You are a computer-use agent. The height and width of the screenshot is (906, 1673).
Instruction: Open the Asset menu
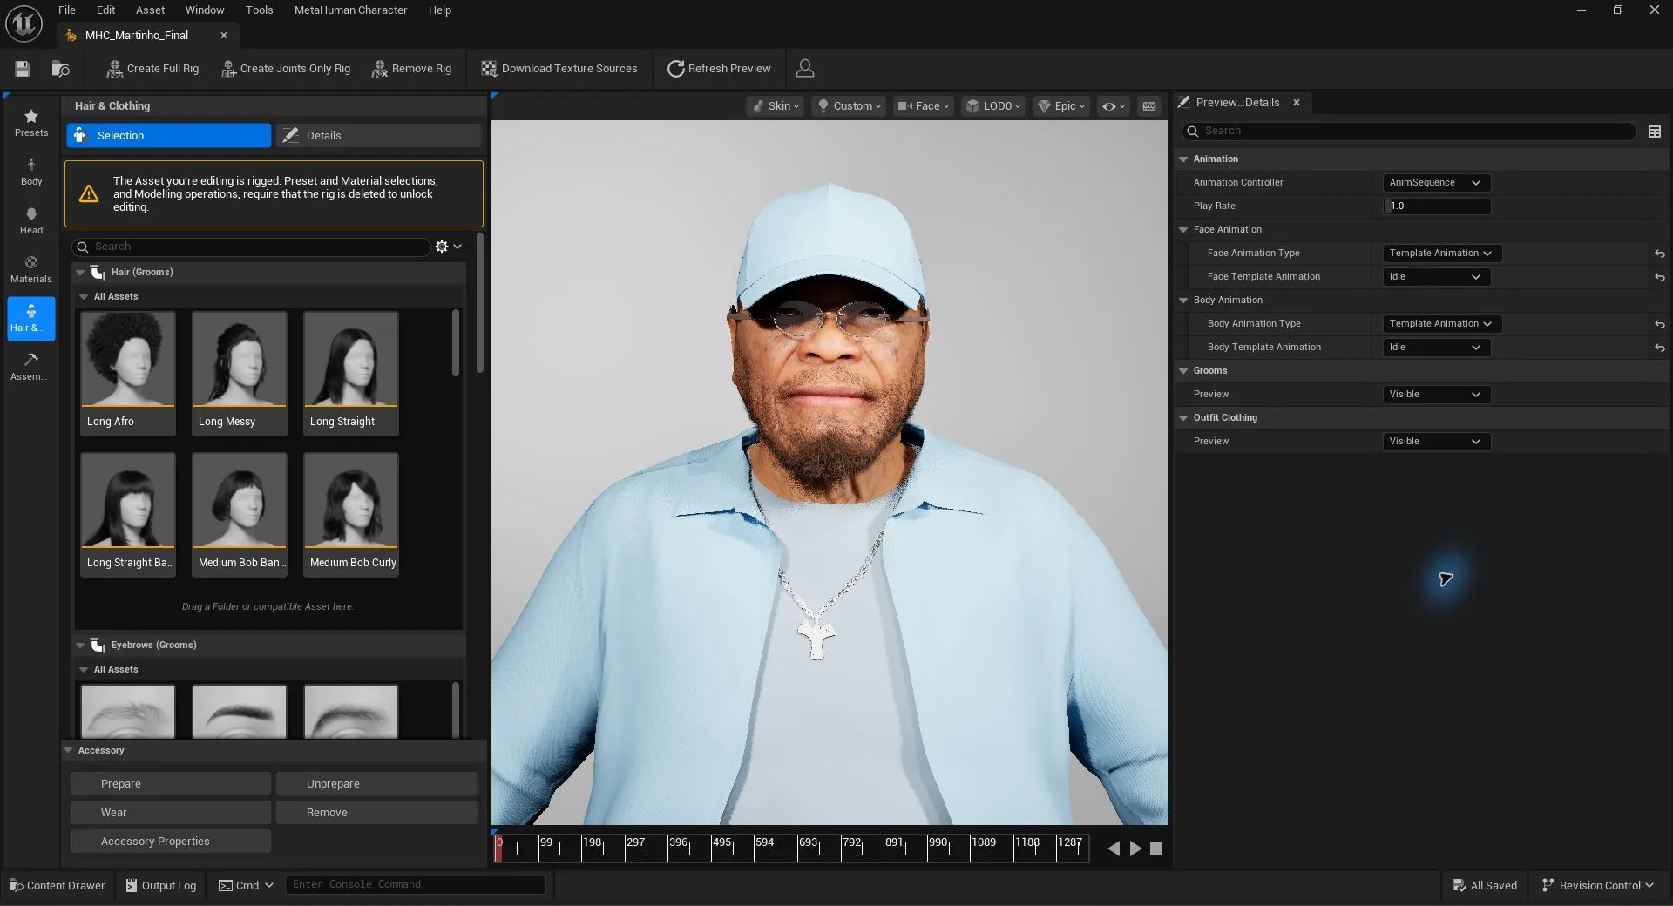tap(150, 10)
